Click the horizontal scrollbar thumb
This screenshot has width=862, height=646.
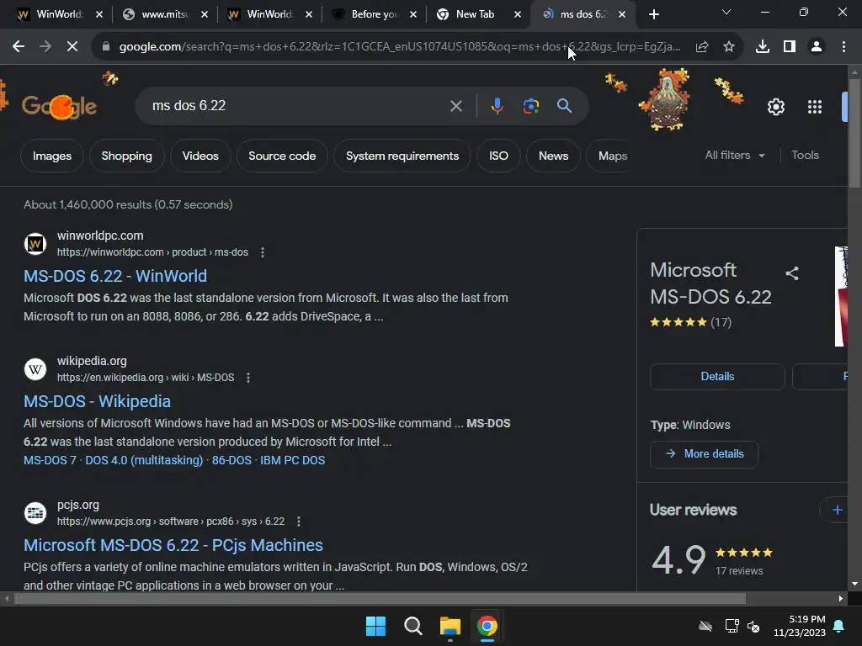380,598
